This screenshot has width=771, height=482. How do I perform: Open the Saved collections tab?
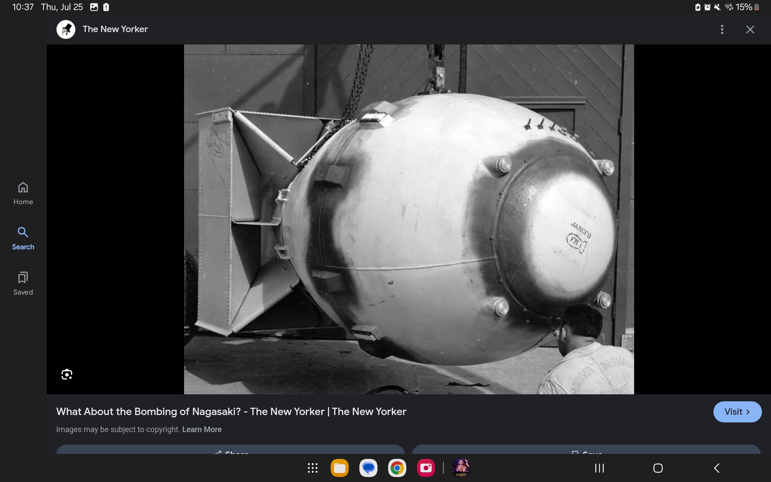click(x=23, y=284)
